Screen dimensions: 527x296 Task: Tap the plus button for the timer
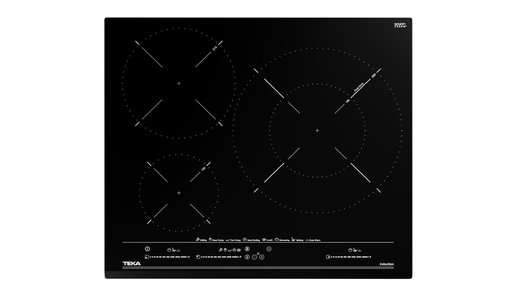click(262, 257)
